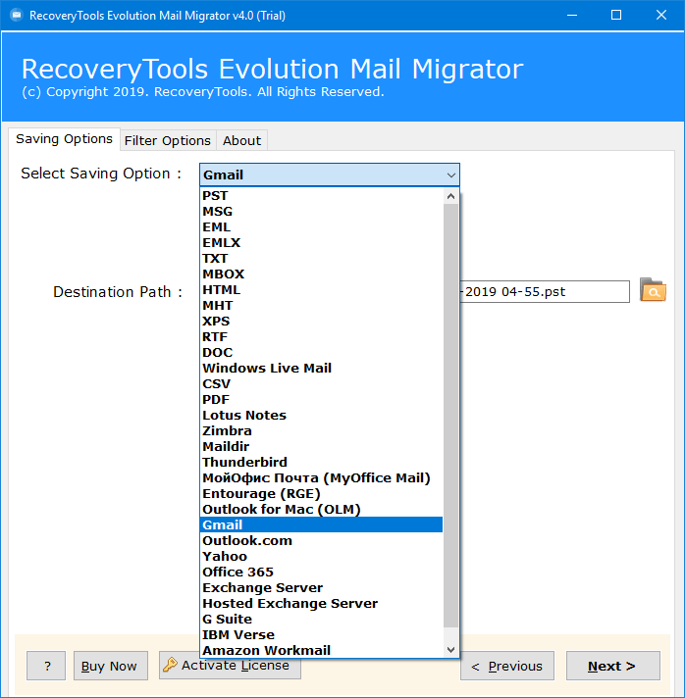Pick MBOX in the dropdown list
The height and width of the screenshot is (698, 685).
[322, 274]
